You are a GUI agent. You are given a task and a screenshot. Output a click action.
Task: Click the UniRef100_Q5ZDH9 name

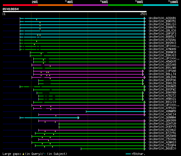tap(162, 136)
